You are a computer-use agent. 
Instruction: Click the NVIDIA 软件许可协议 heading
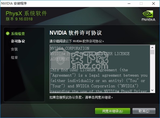76,33
